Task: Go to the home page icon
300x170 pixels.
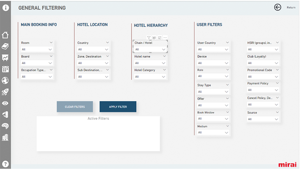Action: coord(5,35)
